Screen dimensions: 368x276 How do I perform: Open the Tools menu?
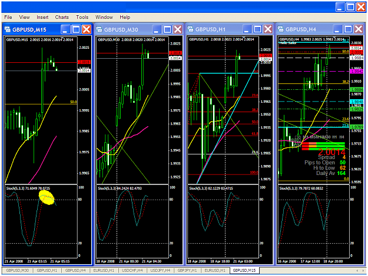[82, 17]
